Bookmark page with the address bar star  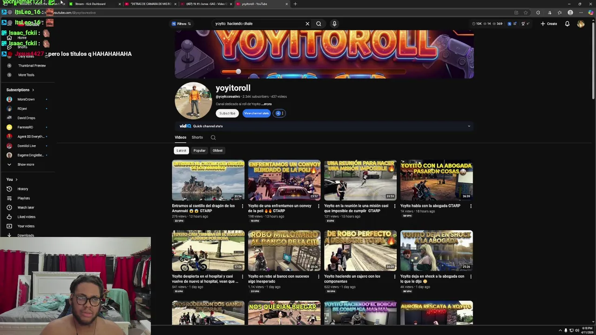526,13
